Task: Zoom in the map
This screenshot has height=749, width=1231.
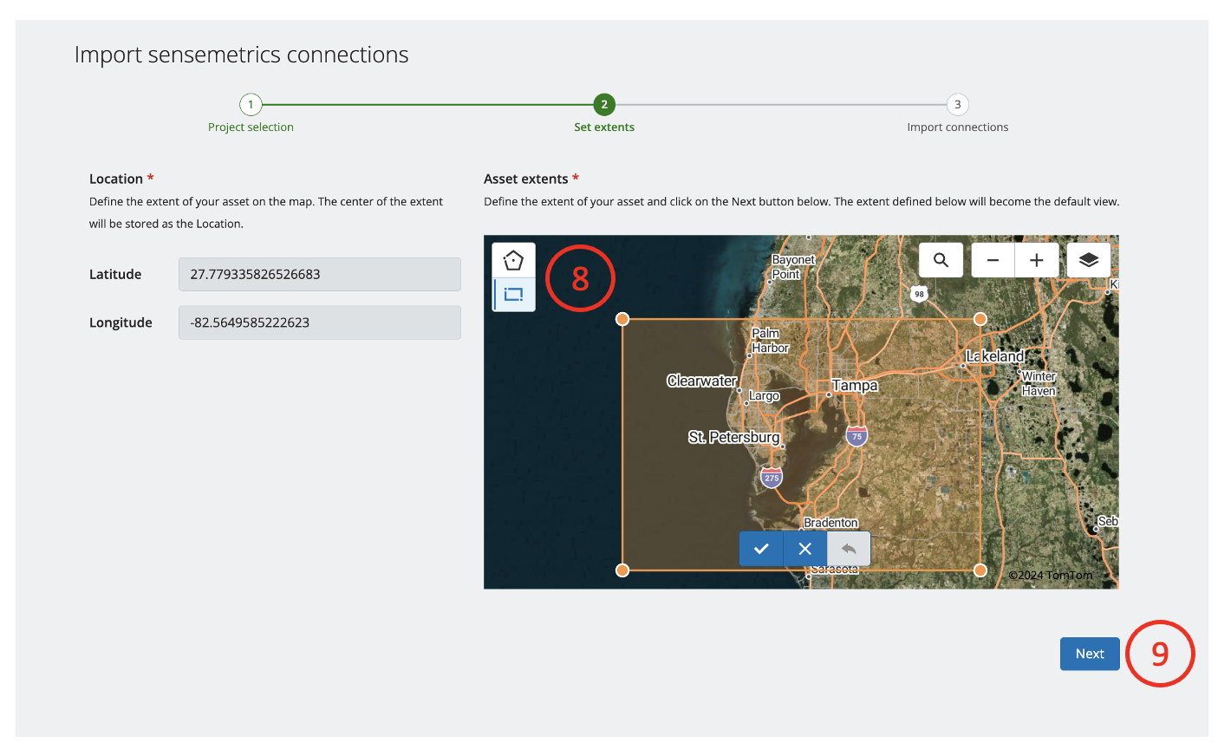Action: click(x=1036, y=260)
